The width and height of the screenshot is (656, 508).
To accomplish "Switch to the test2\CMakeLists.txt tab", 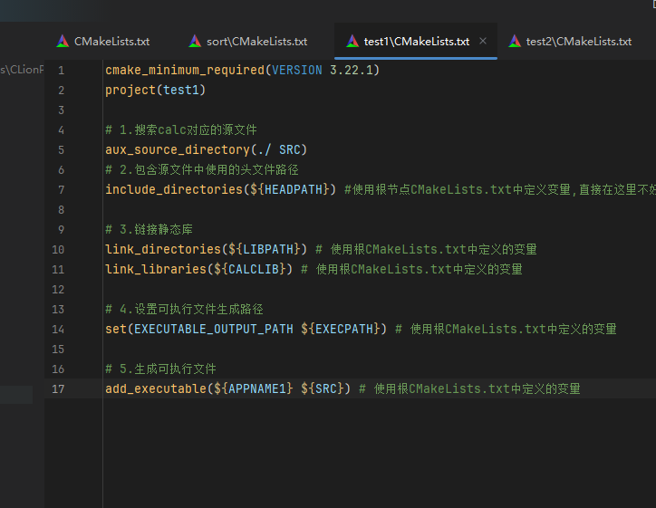I will point(578,42).
